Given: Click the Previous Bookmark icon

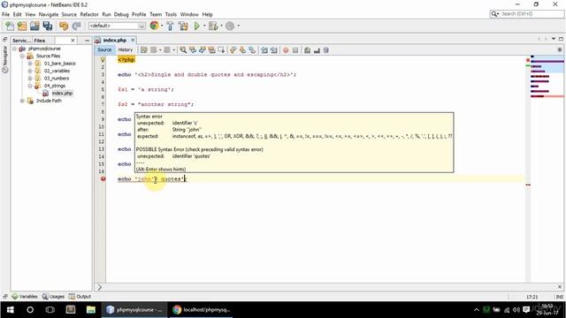Looking at the screenshot, I should [x=233, y=50].
